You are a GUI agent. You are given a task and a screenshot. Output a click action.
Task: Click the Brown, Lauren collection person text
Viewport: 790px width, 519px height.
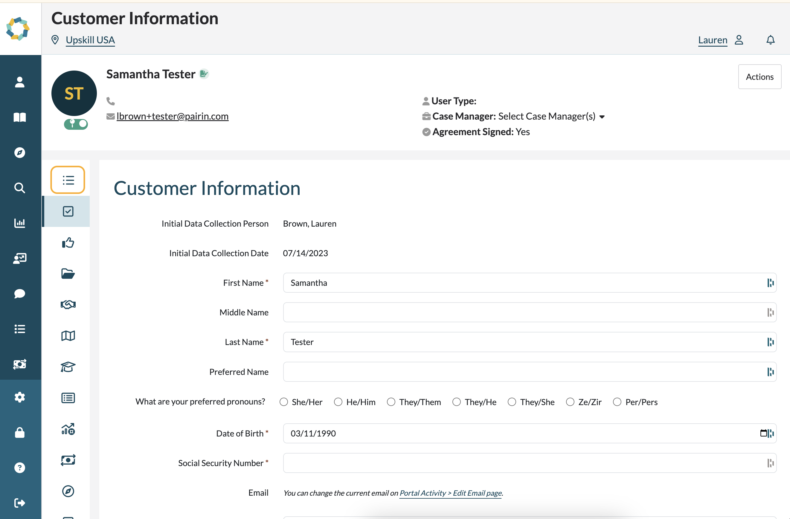coord(310,224)
